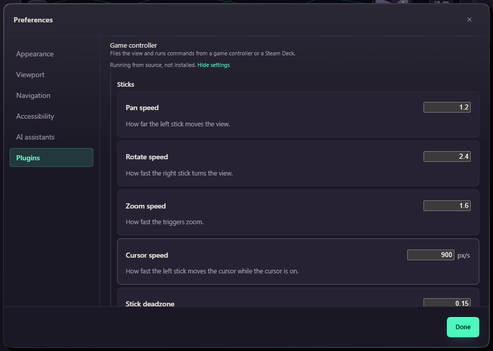This screenshot has height=351, width=493.
Task: Click the px/s unit label
Action: 464,255
